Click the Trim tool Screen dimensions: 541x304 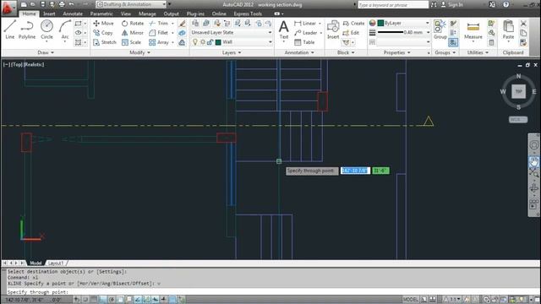[159, 23]
